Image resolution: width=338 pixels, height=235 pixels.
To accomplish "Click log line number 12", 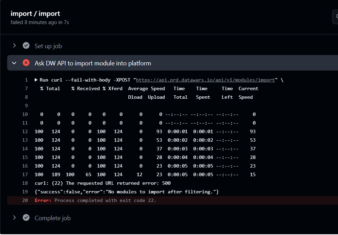I will pyautogui.click(x=25, y=131).
